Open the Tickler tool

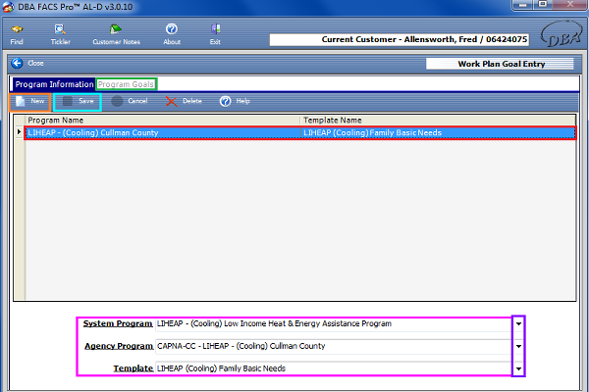click(x=60, y=34)
